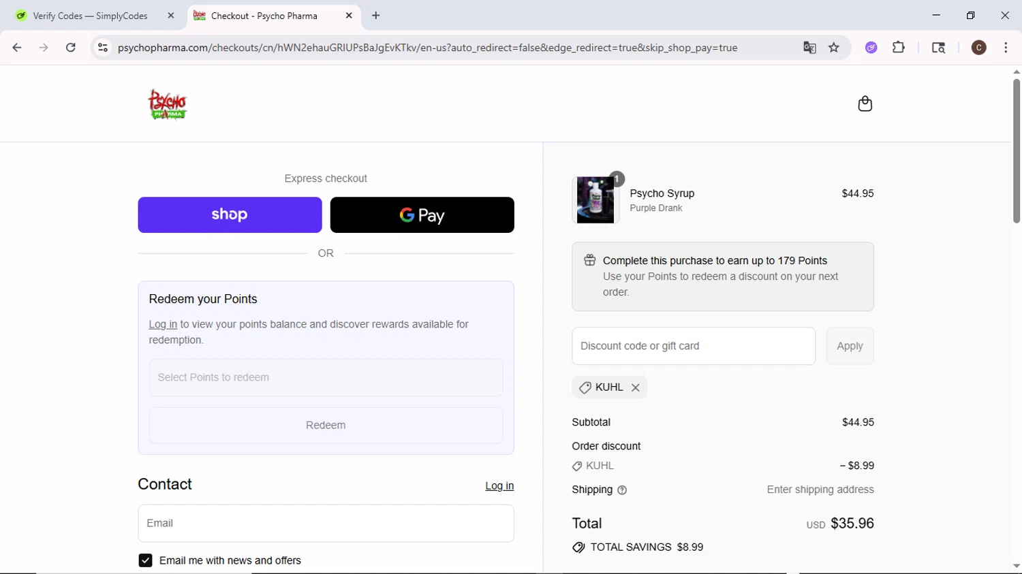1022x574 pixels.
Task: Click the Psycho Syrup product thumbnail
Action: 595,200
